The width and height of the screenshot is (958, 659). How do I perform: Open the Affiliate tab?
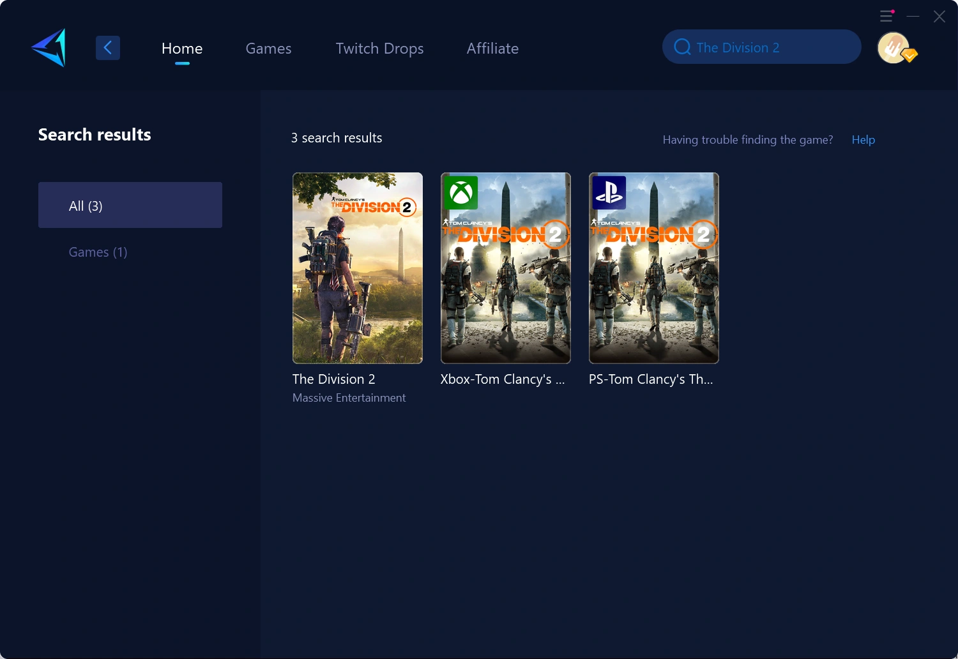(x=492, y=48)
